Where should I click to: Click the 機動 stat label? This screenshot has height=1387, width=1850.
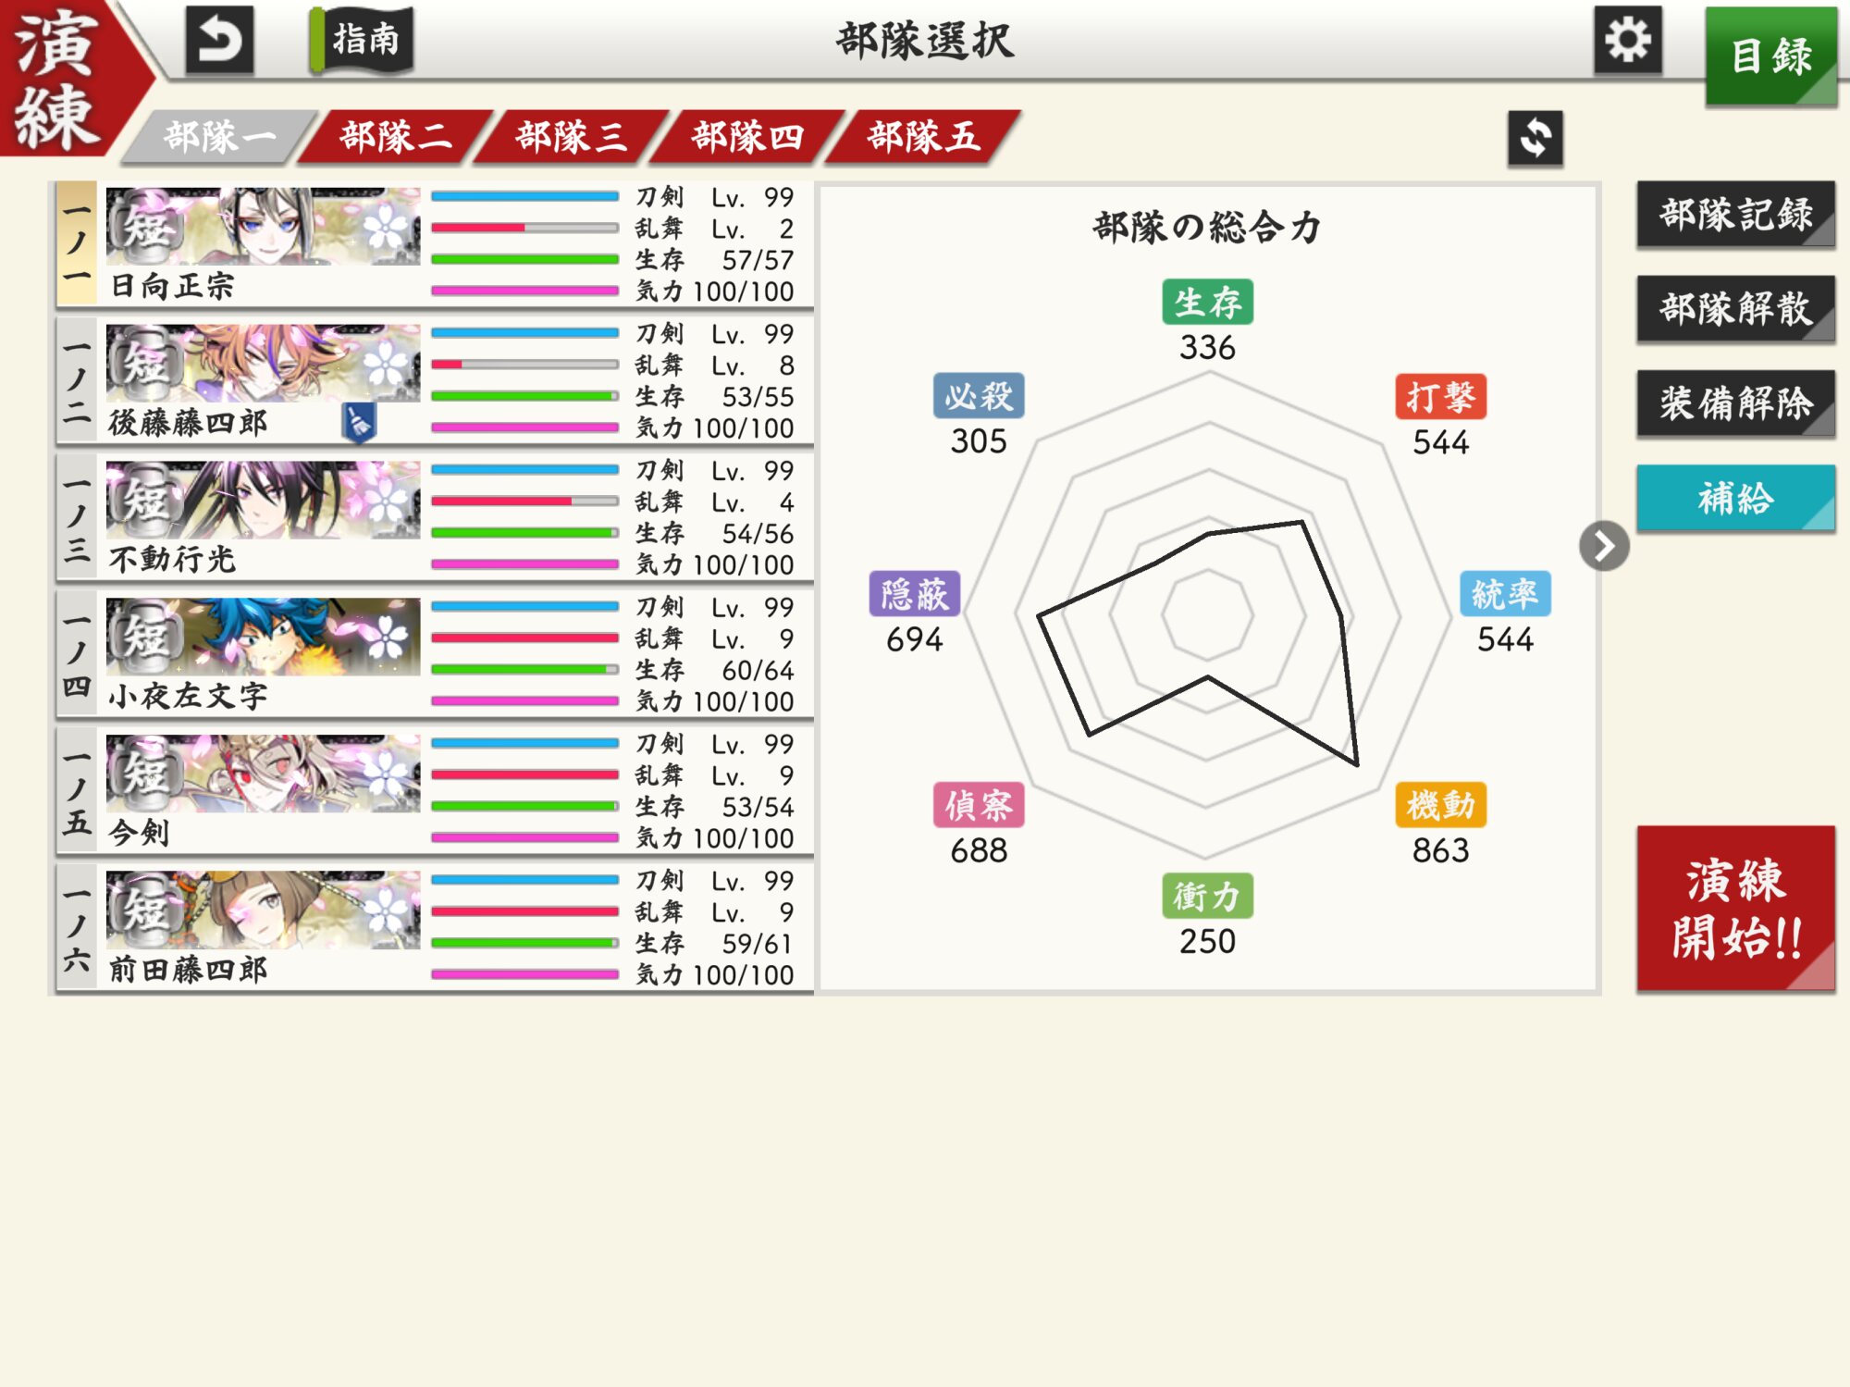pyautogui.click(x=1440, y=805)
